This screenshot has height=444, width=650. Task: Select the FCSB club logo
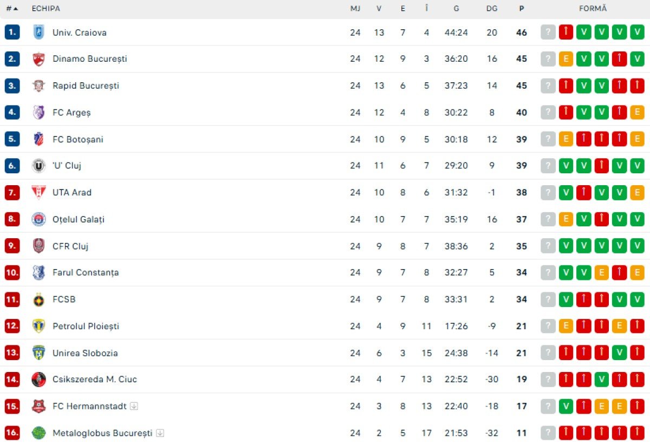pyautogui.click(x=38, y=299)
